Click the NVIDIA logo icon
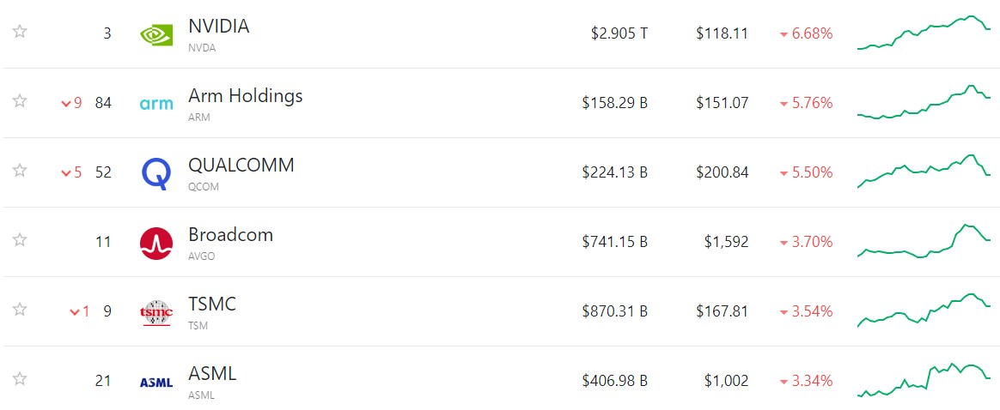1000x410 pixels. click(156, 34)
